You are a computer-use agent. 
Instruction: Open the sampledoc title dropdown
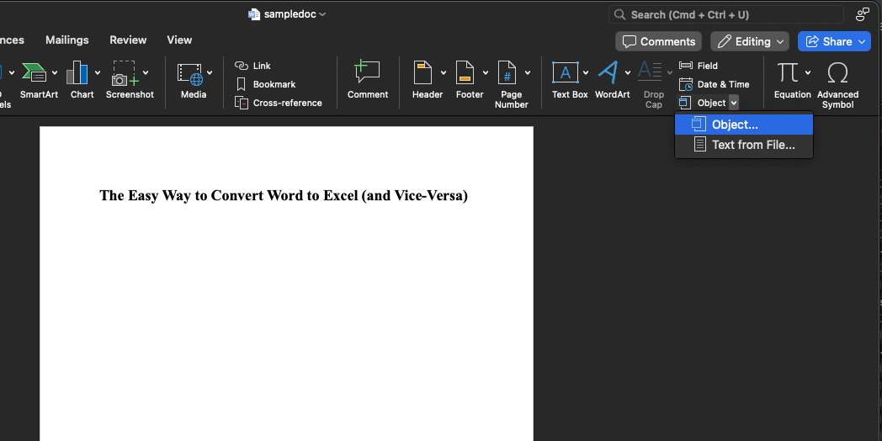tap(322, 14)
